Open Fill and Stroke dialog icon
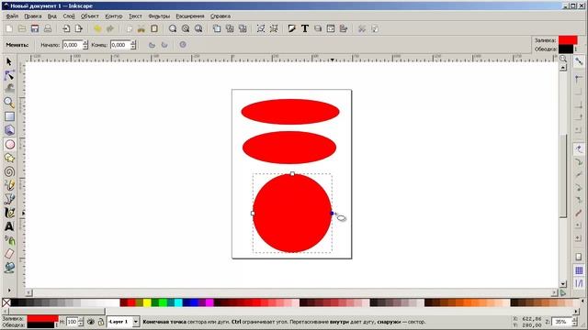This screenshot has height=330, width=588. 292,28
